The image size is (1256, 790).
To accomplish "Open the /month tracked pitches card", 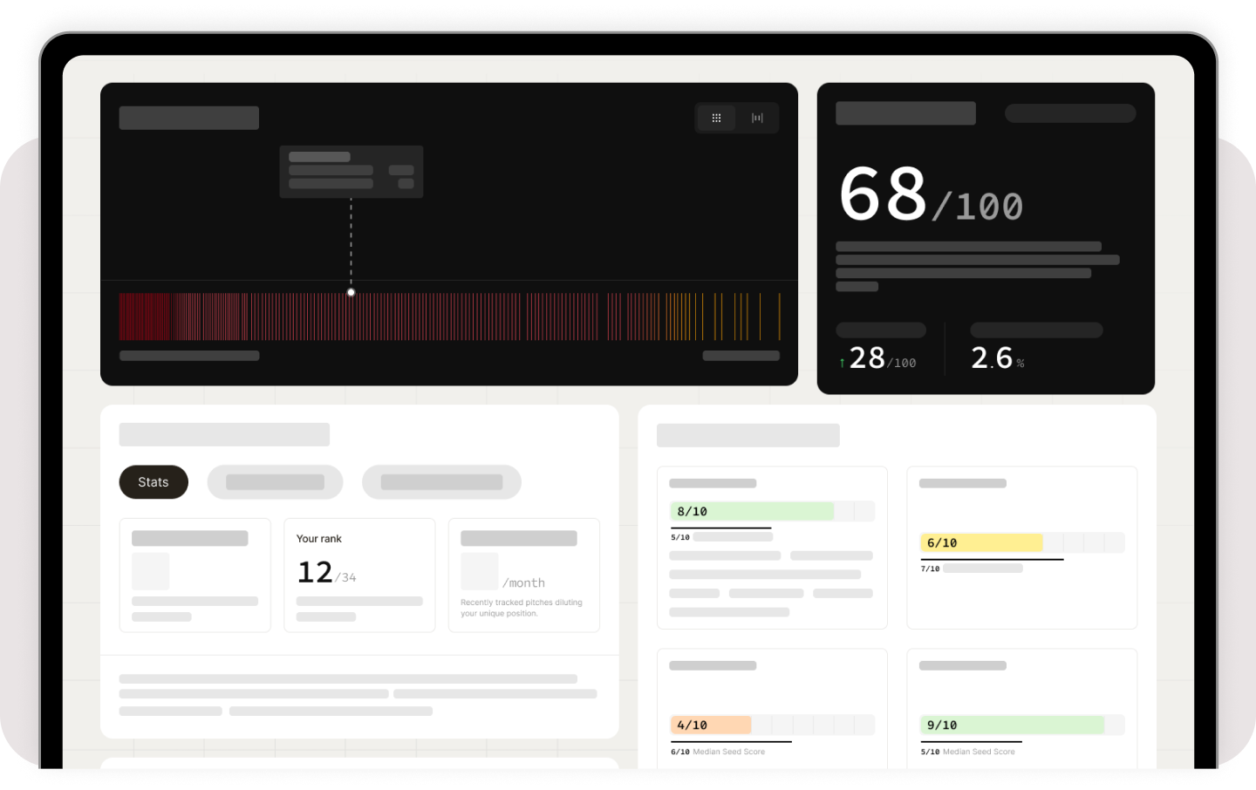I will (523, 575).
